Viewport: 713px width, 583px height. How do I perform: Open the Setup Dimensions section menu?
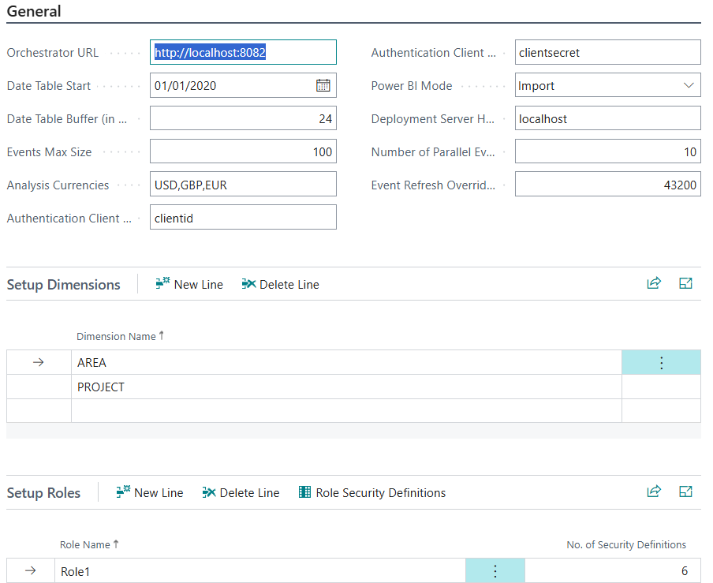coord(63,285)
